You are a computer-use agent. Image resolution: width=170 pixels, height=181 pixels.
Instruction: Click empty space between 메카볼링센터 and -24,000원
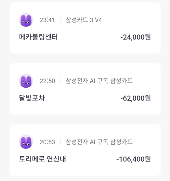(89, 37)
